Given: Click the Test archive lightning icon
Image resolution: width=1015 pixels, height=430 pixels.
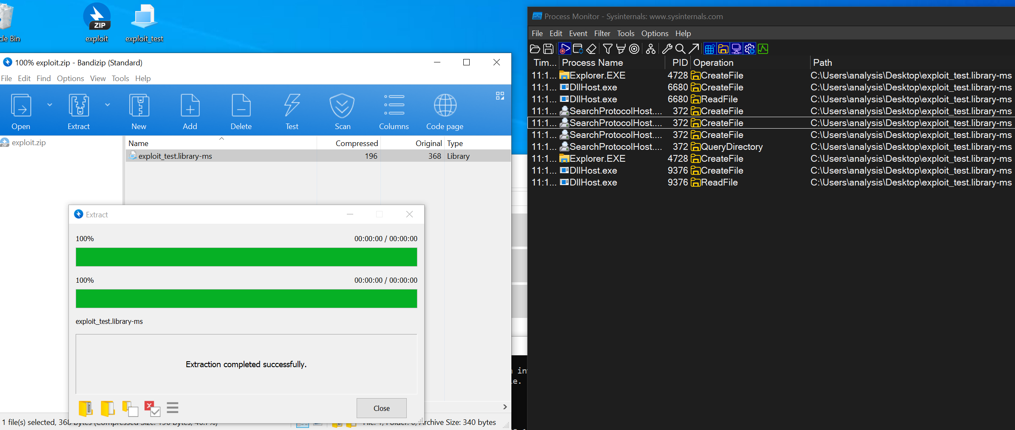Looking at the screenshot, I should tap(292, 105).
